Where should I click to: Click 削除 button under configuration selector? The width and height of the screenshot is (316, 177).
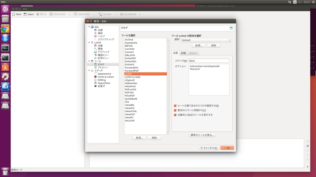[214, 45]
